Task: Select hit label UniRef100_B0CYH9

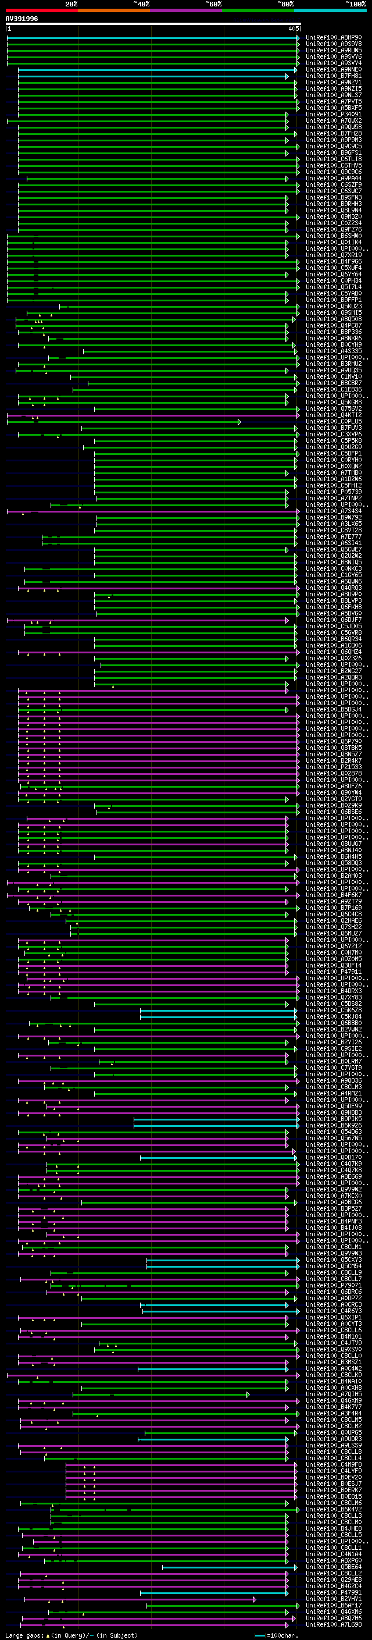Action: 333,345
